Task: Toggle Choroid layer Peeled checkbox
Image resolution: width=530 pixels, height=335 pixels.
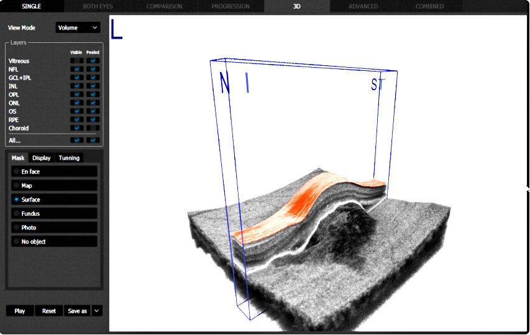Action: [x=93, y=128]
